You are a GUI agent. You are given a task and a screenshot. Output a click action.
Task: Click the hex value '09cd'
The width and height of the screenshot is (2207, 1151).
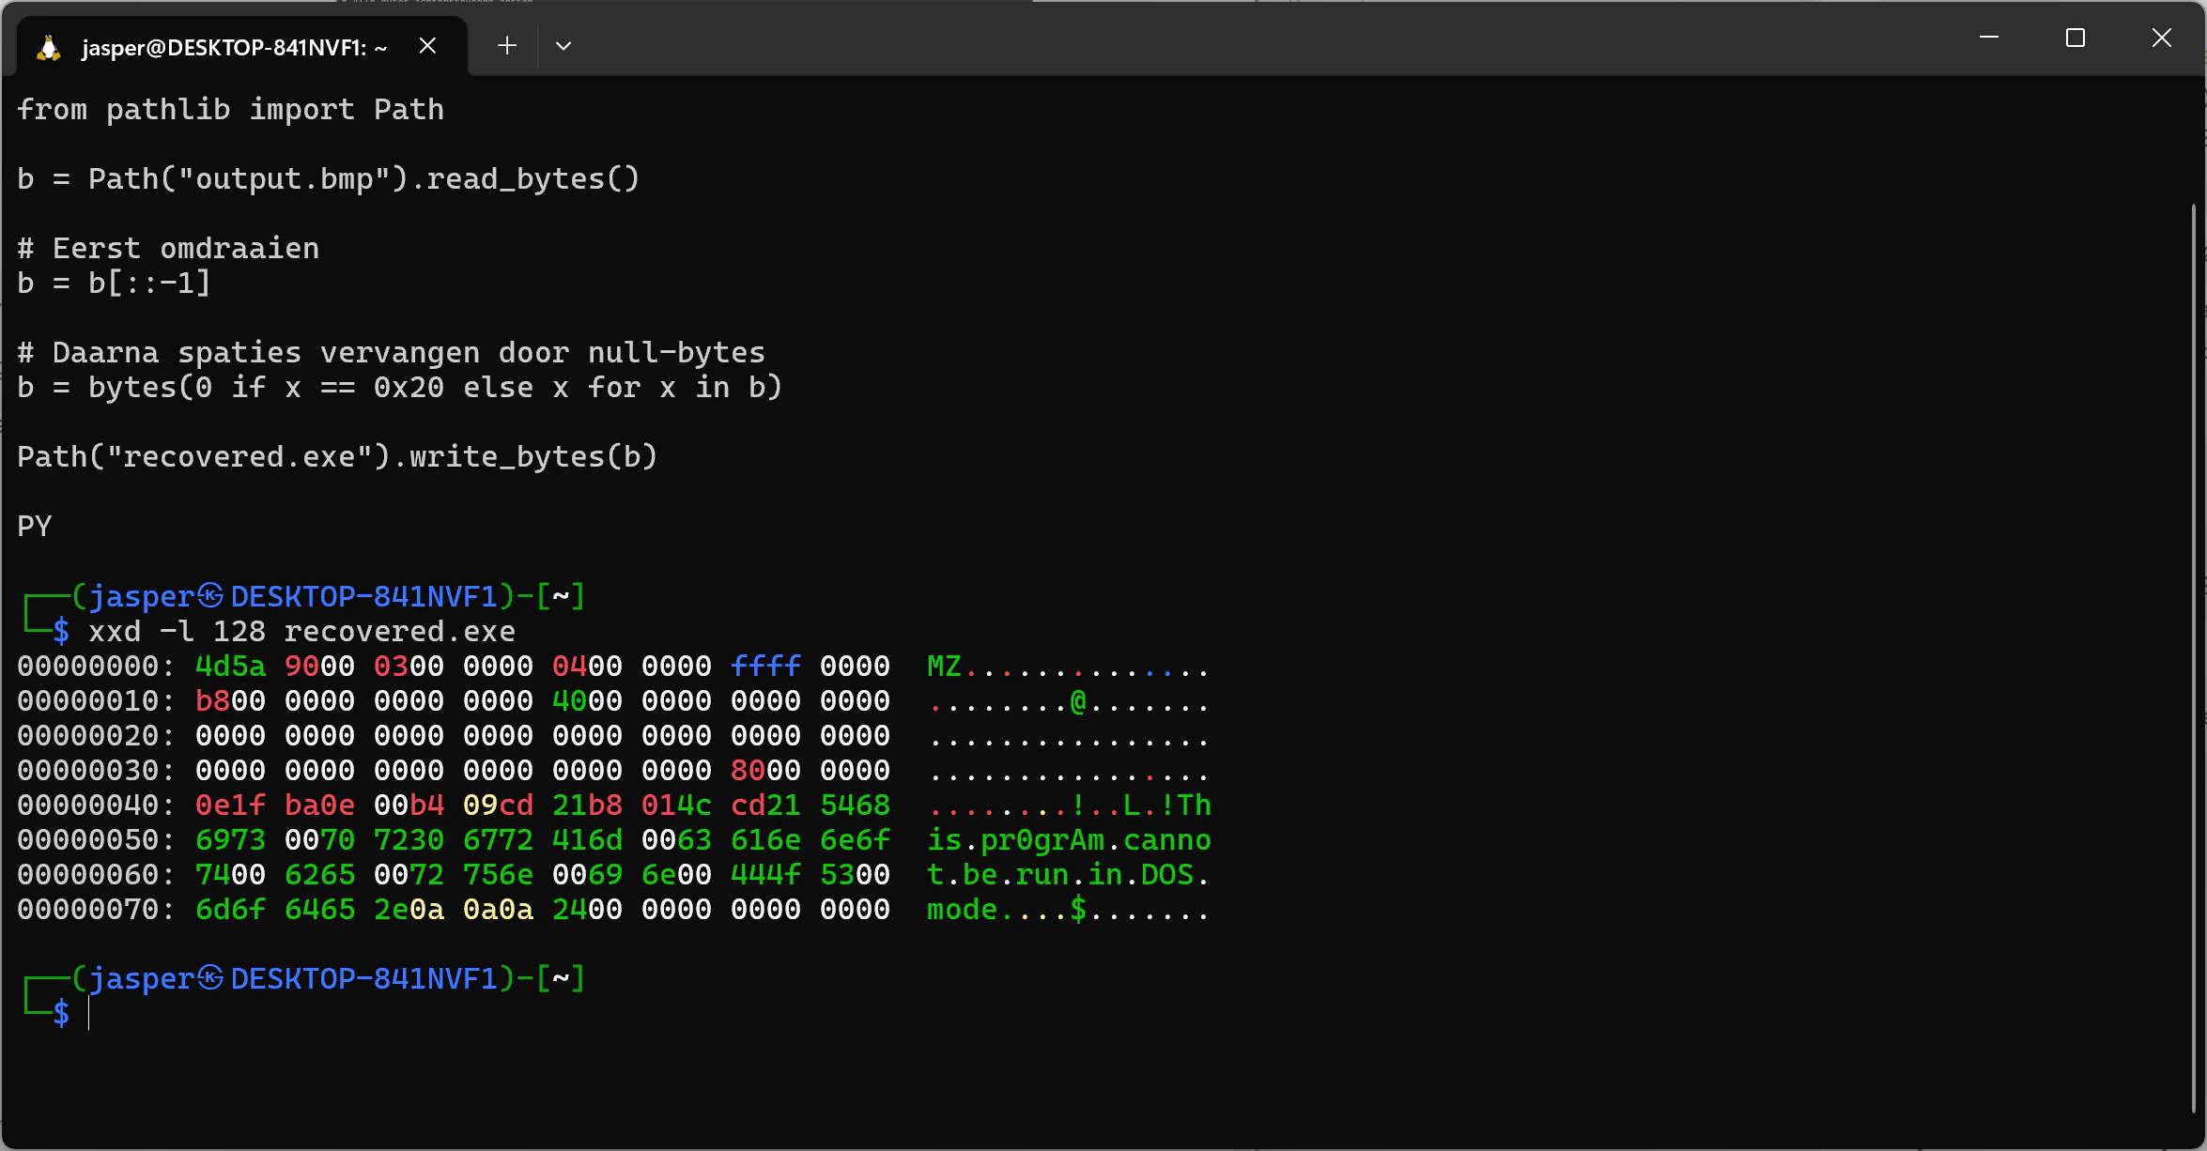(x=498, y=806)
